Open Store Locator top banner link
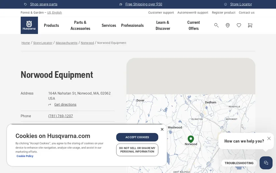 [x=241, y=4]
